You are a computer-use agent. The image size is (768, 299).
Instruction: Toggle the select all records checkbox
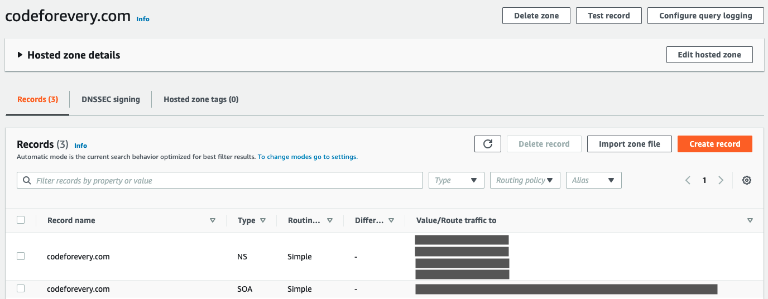[21, 220]
